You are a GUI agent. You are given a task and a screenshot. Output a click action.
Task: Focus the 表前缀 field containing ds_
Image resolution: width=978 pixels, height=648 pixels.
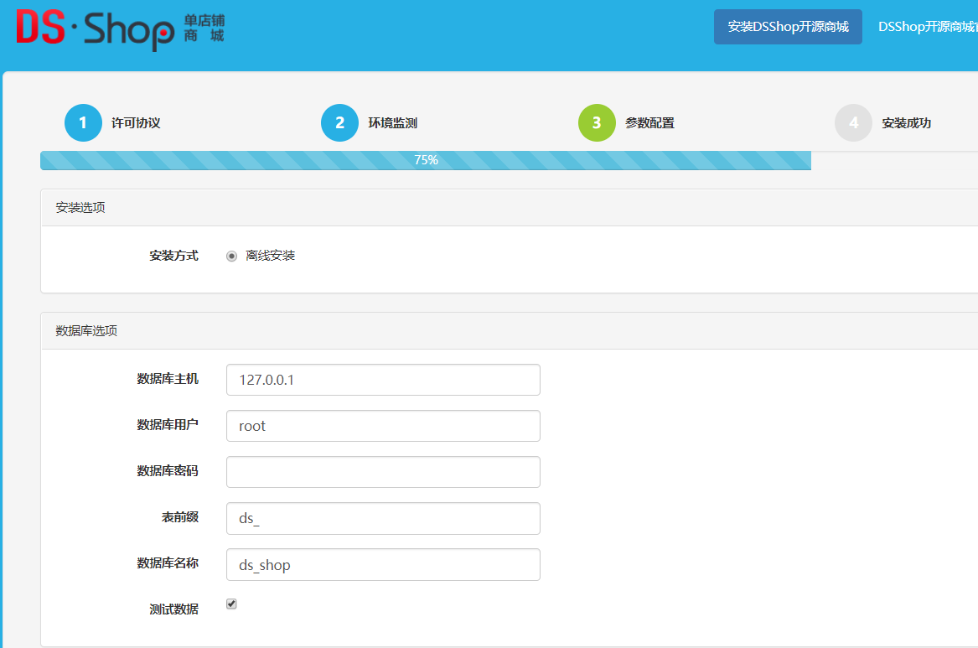383,518
